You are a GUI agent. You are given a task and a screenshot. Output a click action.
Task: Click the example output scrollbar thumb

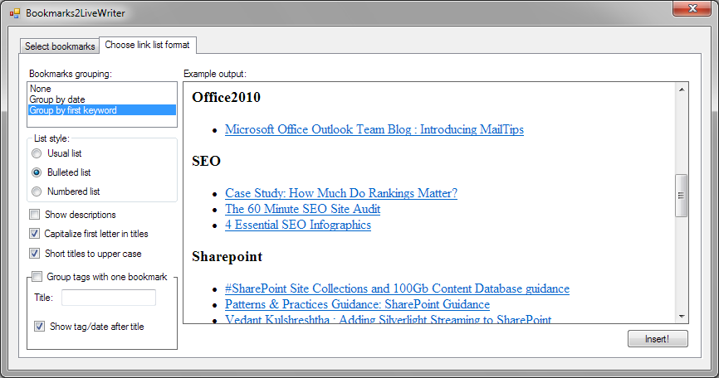coord(682,196)
